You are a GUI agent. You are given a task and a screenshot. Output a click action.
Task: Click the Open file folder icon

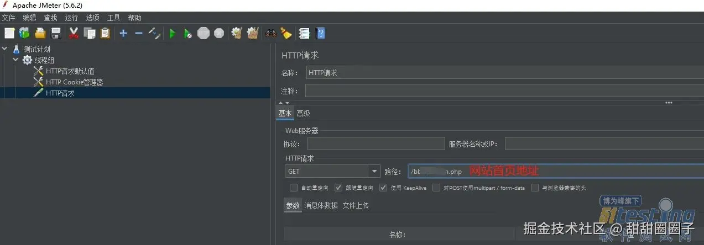click(x=40, y=34)
